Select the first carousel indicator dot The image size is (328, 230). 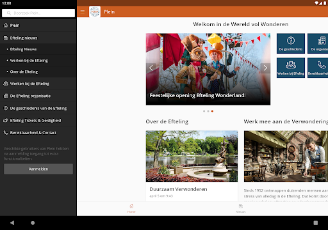coord(204,111)
